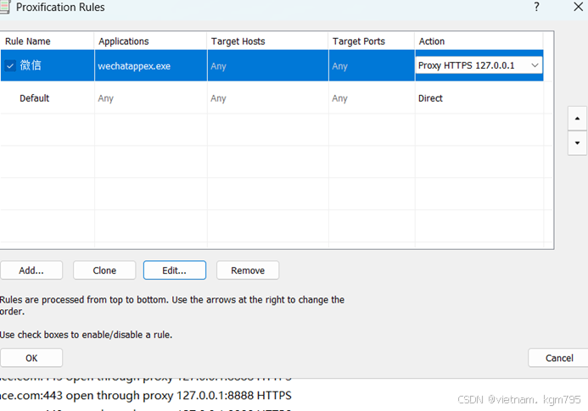Click the Target Hosts column header

pyautogui.click(x=268, y=42)
